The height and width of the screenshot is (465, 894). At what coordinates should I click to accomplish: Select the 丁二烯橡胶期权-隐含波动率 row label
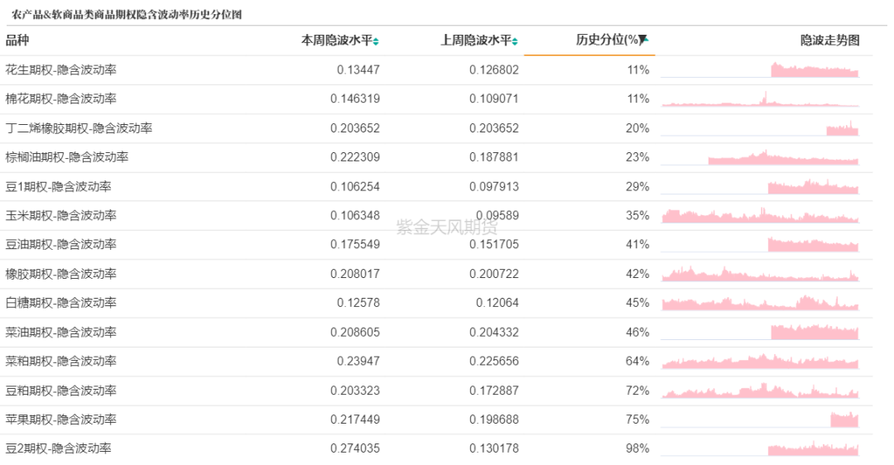point(79,128)
